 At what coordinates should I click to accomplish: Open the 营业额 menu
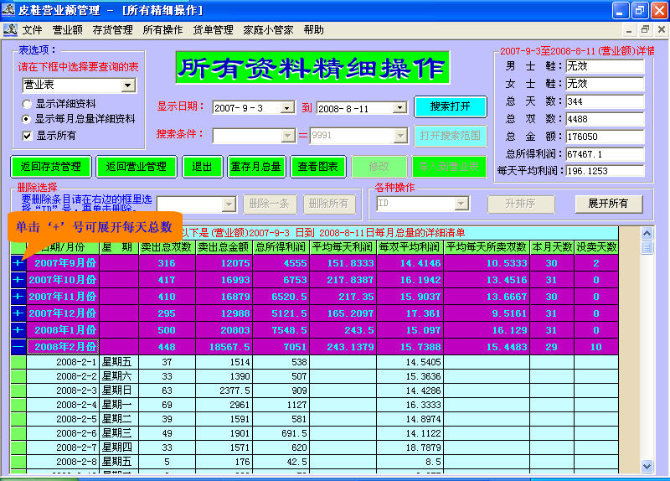click(68, 30)
